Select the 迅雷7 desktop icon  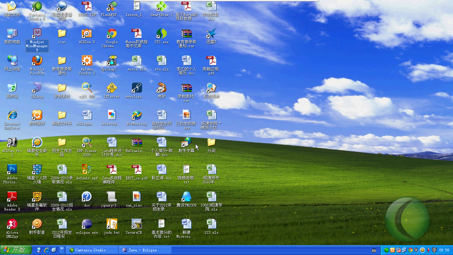[x=211, y=33]
